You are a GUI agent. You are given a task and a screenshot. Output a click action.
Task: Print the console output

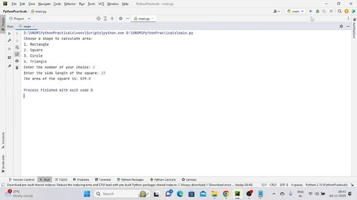[17, 61]
